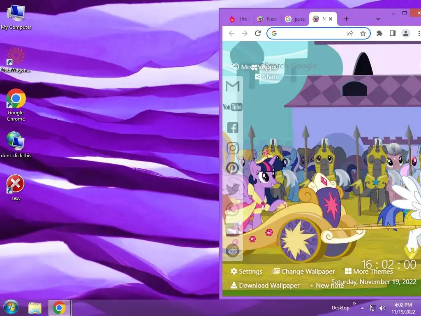
Task: Open the Pinterest shortcut in sidebar
Action: coord(233,168)
